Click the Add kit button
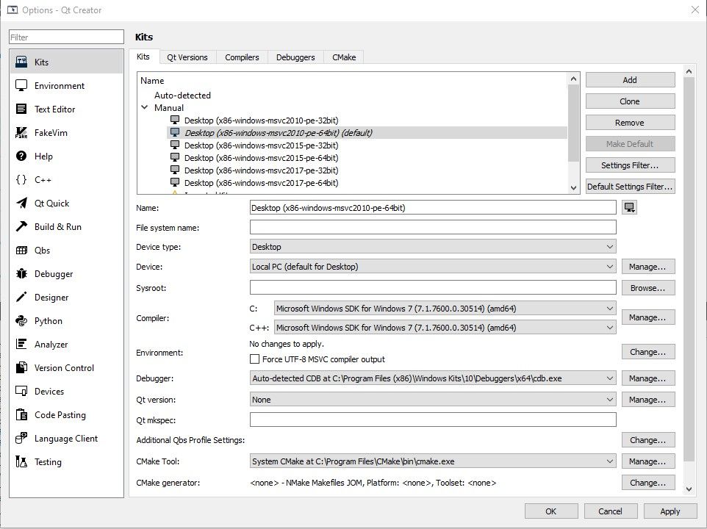 point(630,80)
